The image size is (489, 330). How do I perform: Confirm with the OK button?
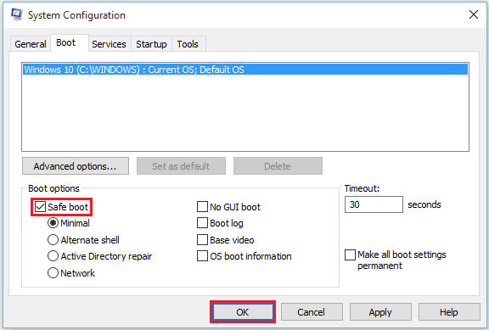(243, 312)
